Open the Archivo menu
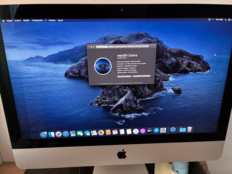Image resolution: width=232 pixels, height=174 pixels. [18, 21]
